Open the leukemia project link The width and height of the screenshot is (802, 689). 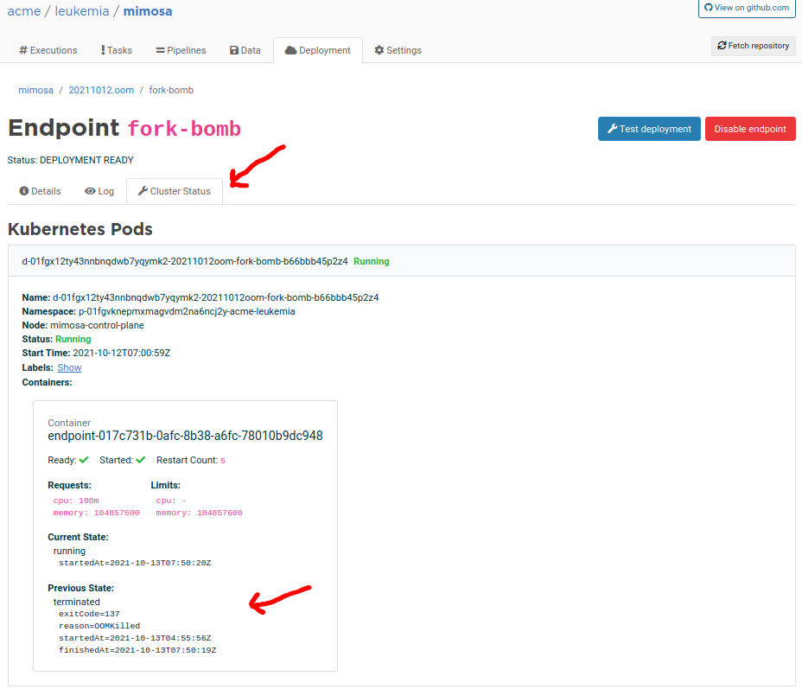(x=80, y=11)
